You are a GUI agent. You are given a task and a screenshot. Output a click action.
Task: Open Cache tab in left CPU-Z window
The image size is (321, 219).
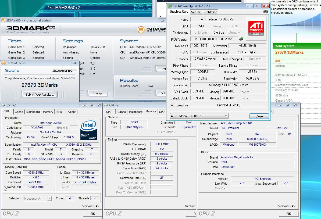click(19, 112)
